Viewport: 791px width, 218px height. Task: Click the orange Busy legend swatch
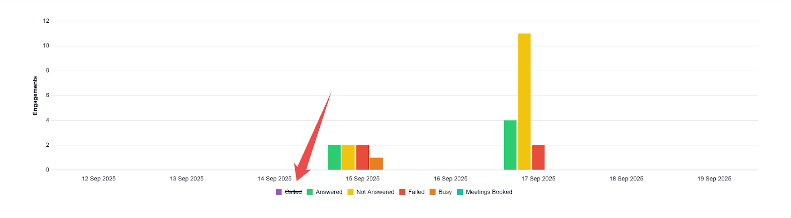[x=433, y=192]
